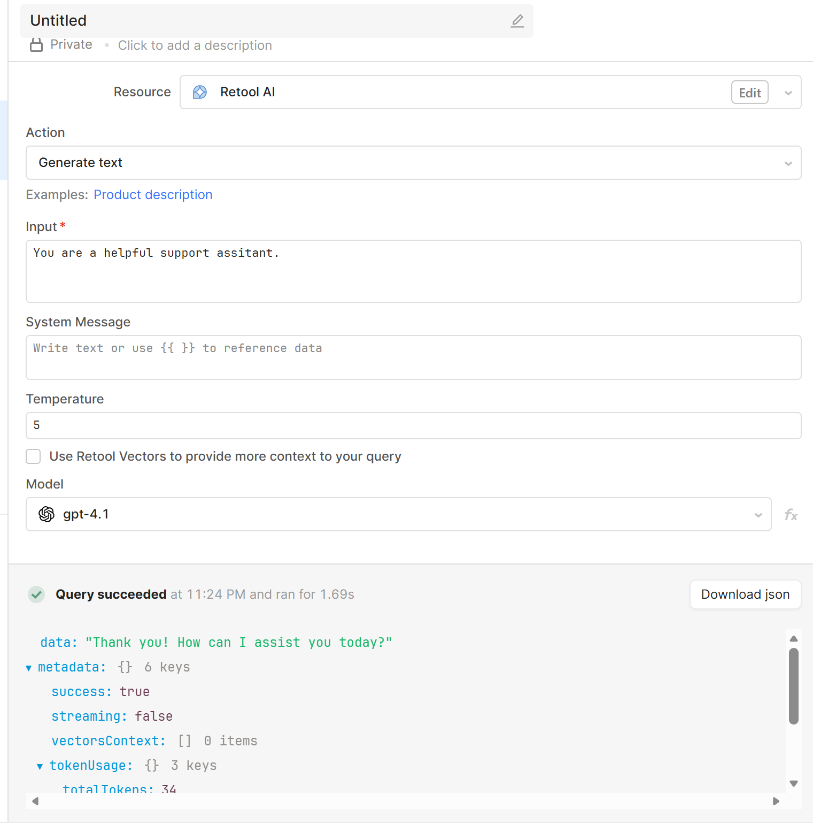Toggle the fx expression icon beside Model
This screenshot has width=813, height=824.
click(x=791, y=515)
